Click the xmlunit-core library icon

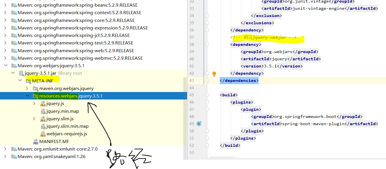[14, 149]
